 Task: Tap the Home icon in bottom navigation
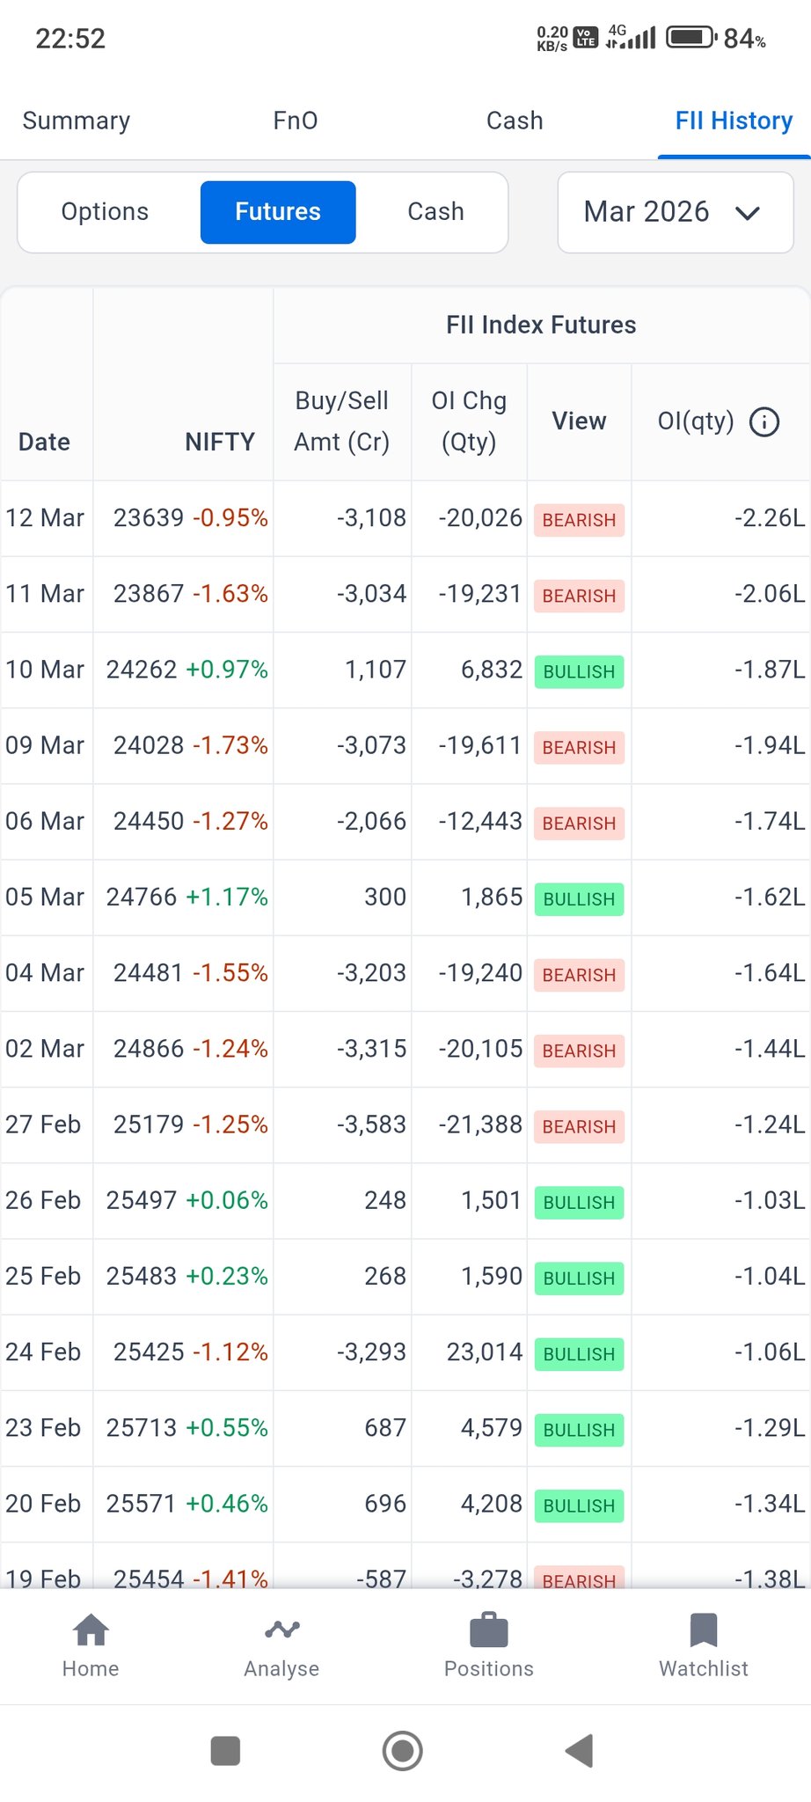pos(91,1631)
